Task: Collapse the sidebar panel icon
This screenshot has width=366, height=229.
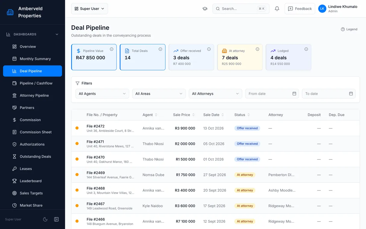Action: click(56, 219)
